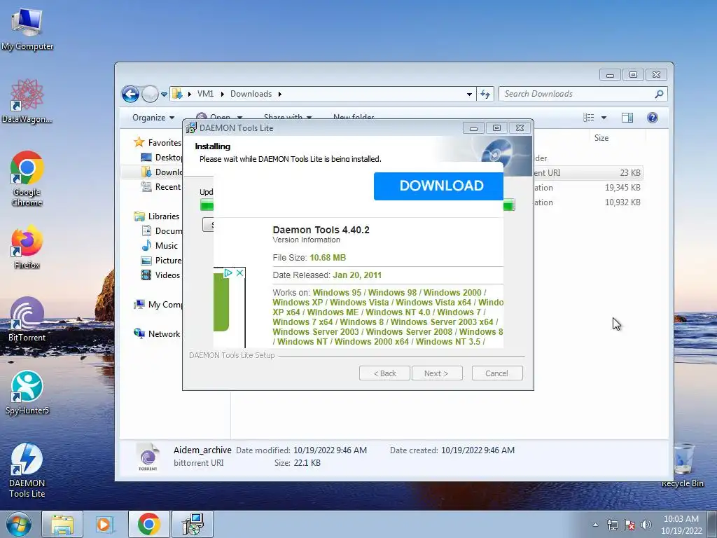Open BitTorrent desktop shortcut

[27, 319]
